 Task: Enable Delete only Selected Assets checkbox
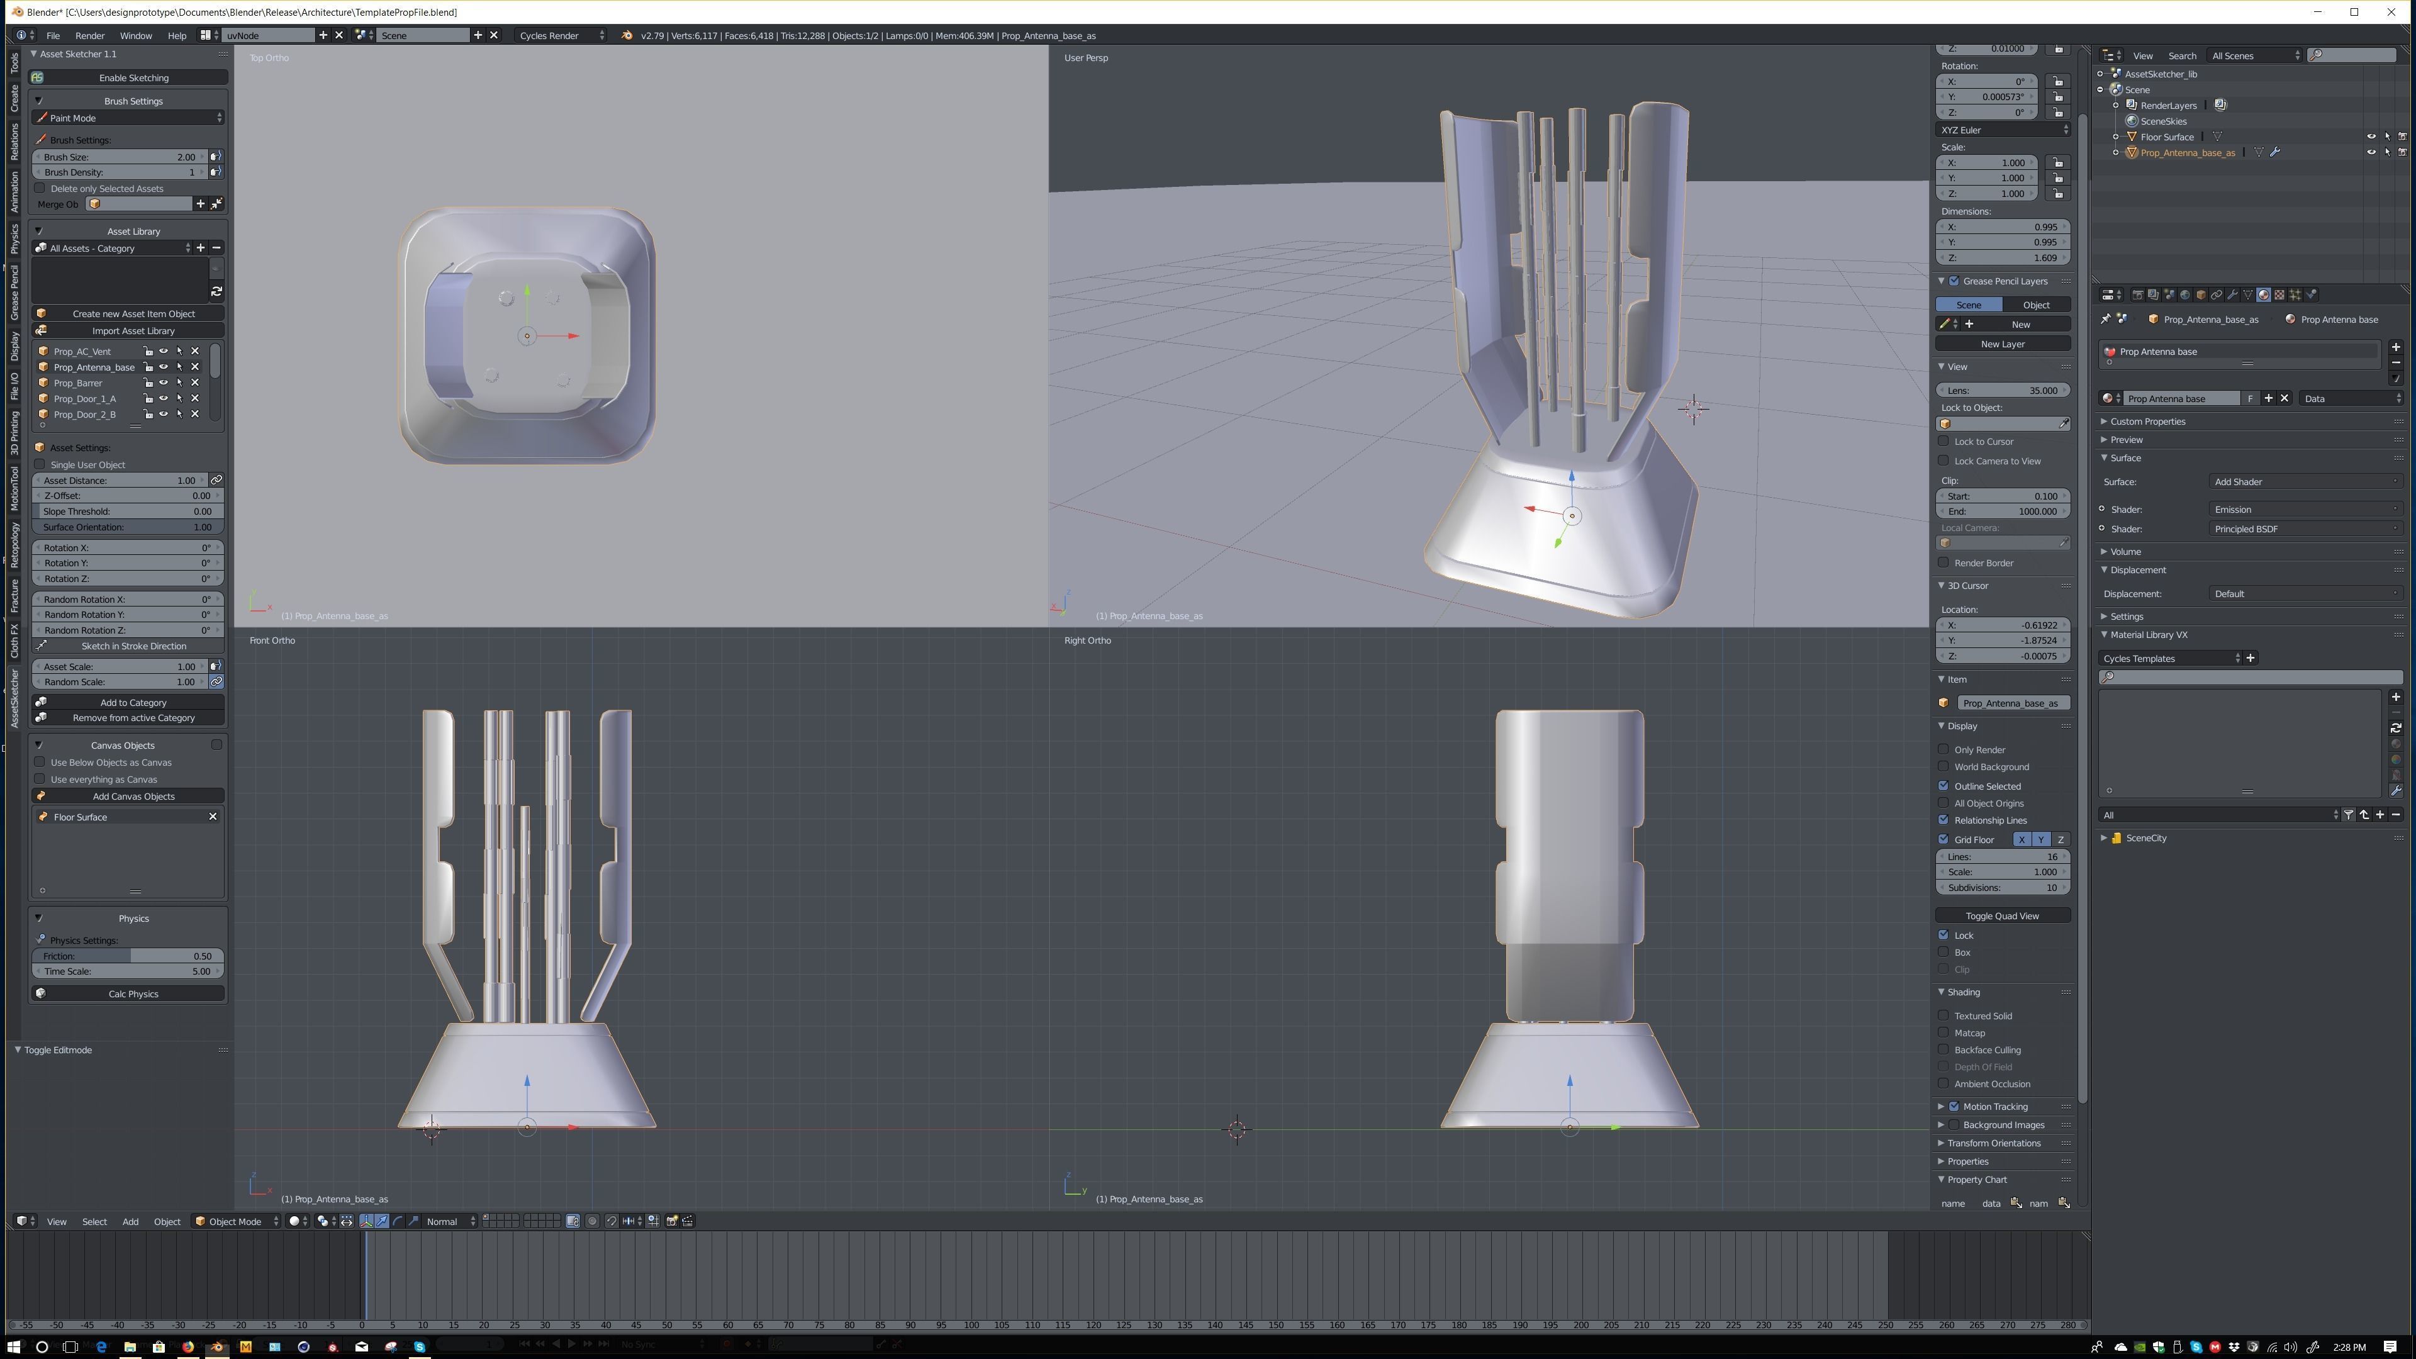tap(40, 189)
